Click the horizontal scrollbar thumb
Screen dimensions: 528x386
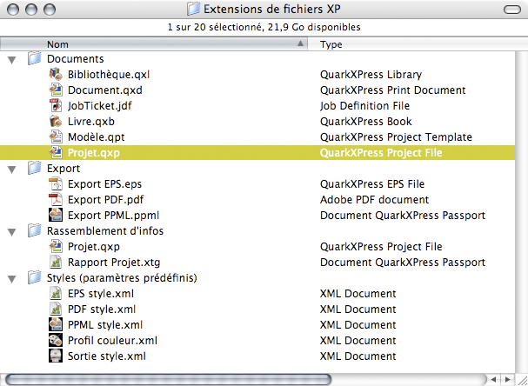click(169, 380)
